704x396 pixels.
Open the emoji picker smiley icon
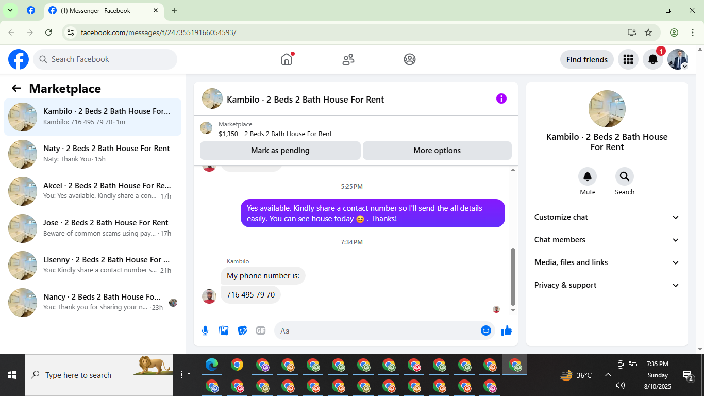coord(485,331)
